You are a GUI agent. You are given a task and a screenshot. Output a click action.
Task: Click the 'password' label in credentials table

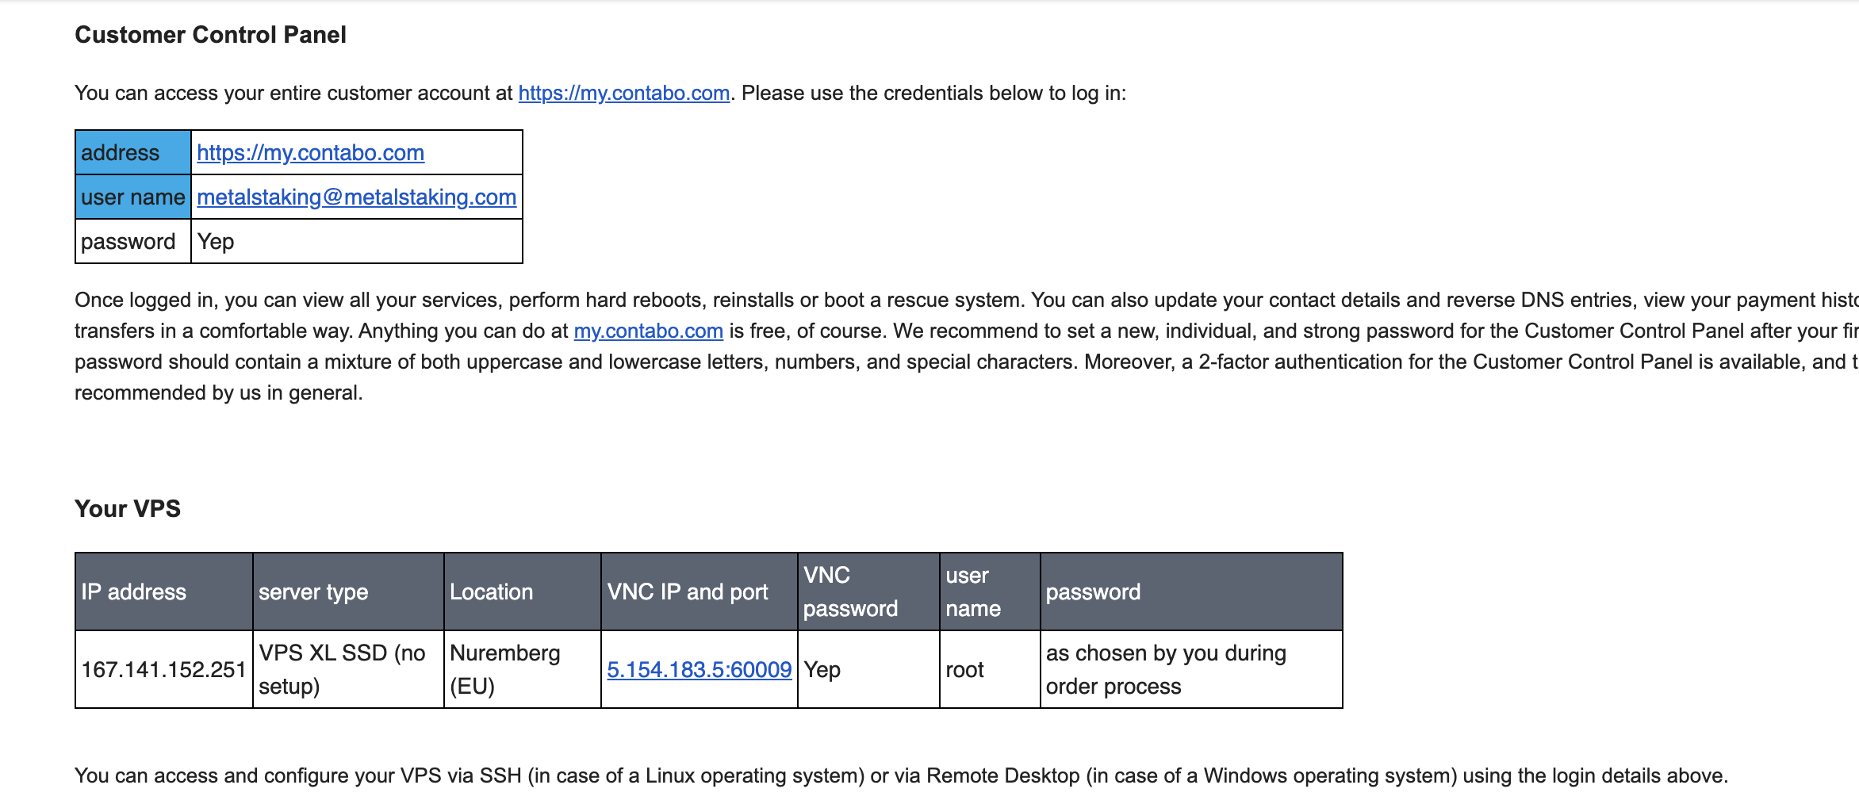133,242
